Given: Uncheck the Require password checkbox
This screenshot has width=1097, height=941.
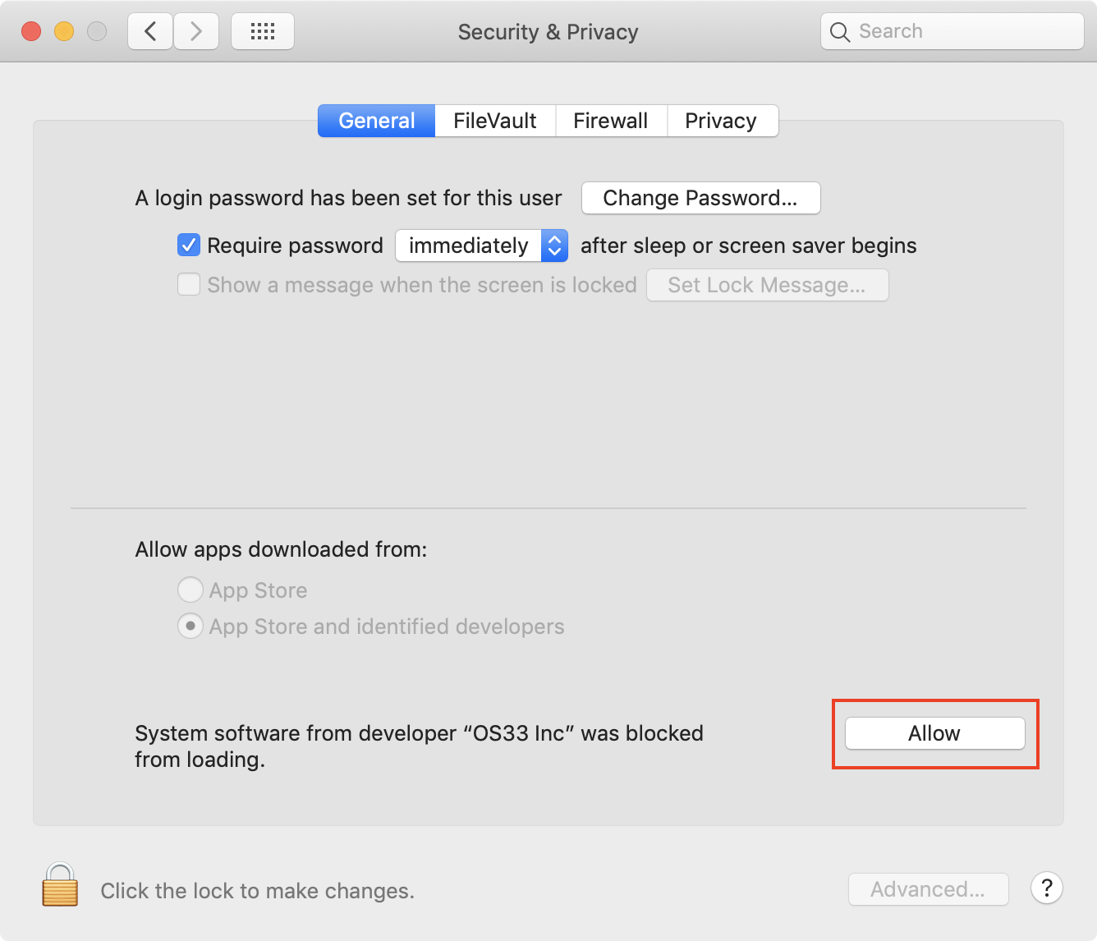Looking at the screenshot, I should (189, 245).
